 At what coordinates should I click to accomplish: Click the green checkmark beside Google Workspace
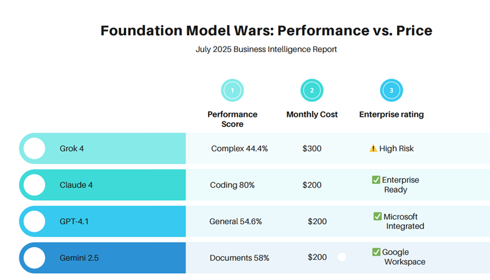(376, 252)
